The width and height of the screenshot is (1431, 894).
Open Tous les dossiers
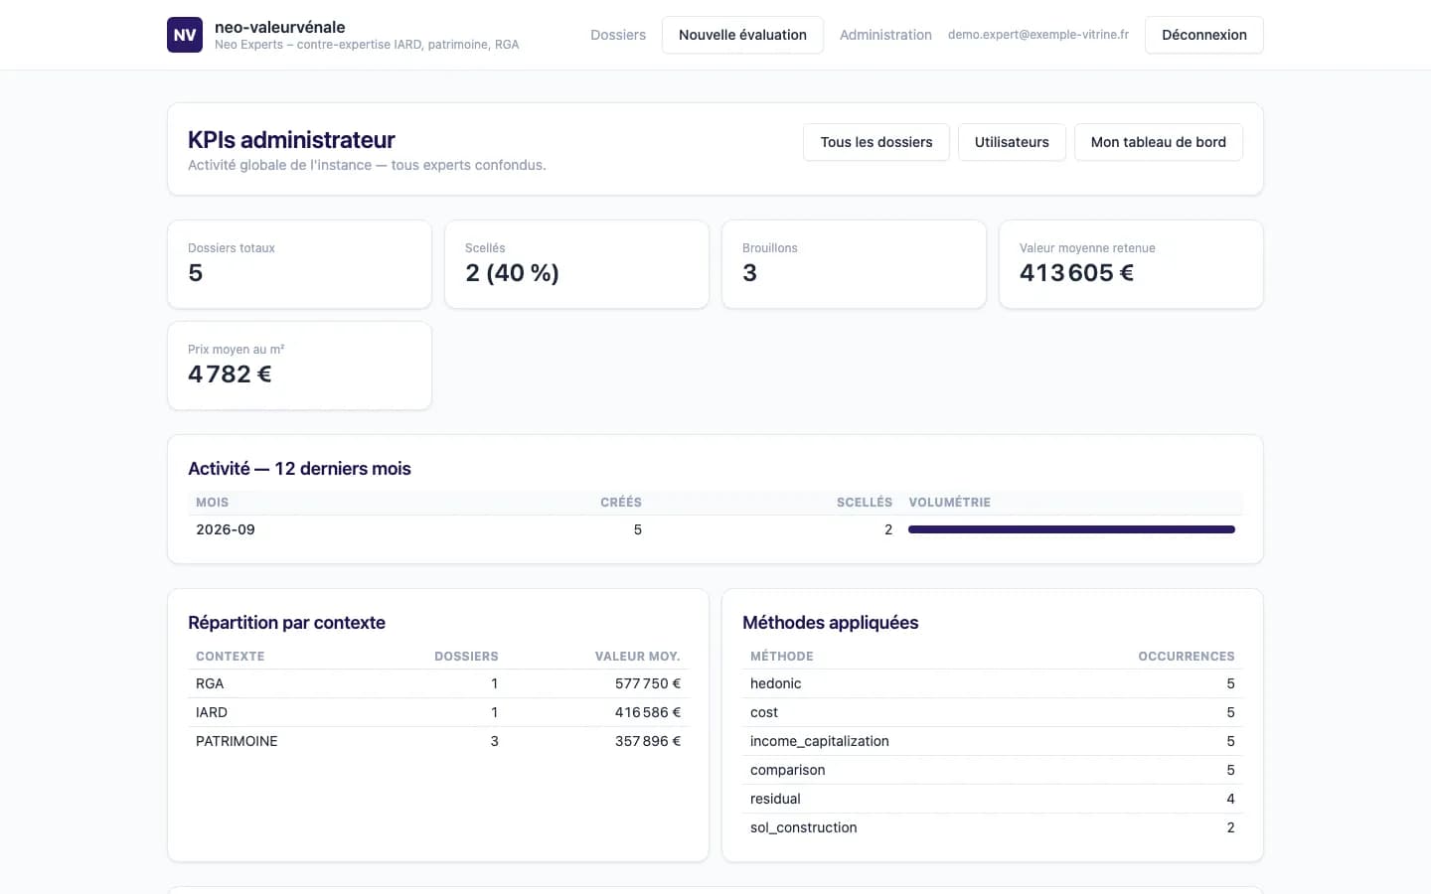(x=876, y=142)
